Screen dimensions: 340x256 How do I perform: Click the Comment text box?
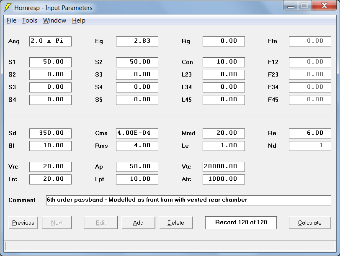tap(188, 200)
